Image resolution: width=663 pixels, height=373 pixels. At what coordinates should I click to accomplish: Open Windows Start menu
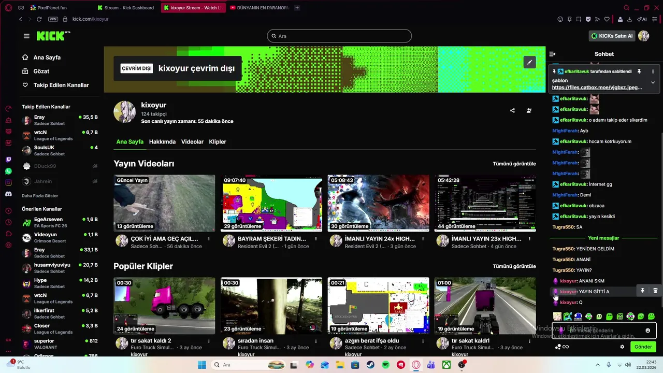[201, 365]
